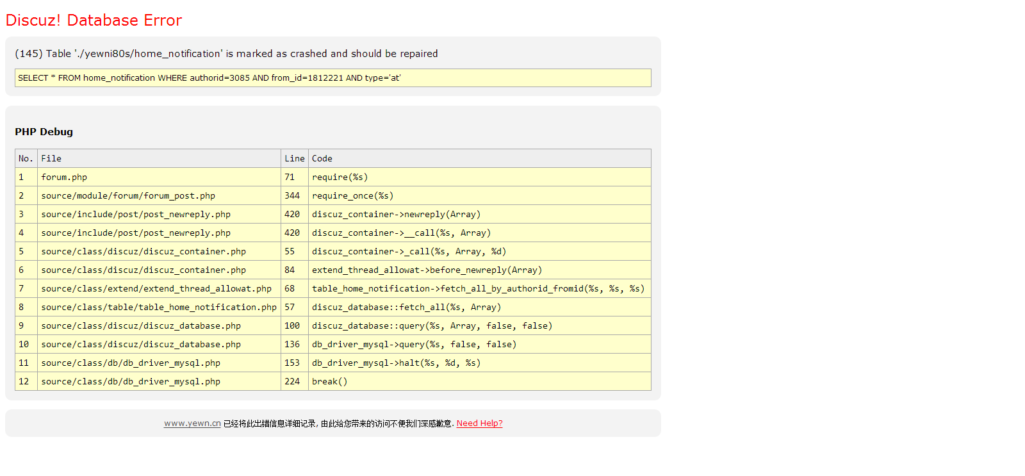Click the Chinese error-logged apology text
Screen dimensions: 1025x476
tap(338, 423)
